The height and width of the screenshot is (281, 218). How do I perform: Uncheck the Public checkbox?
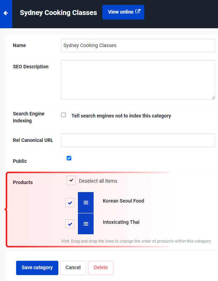(x=69, y=158)
